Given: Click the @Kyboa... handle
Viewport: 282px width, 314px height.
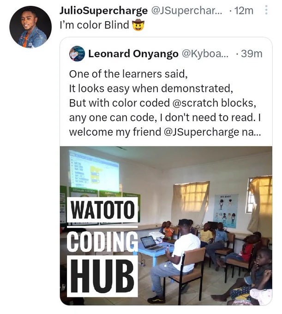Looking at the screenshot, I should pos(204,54).
